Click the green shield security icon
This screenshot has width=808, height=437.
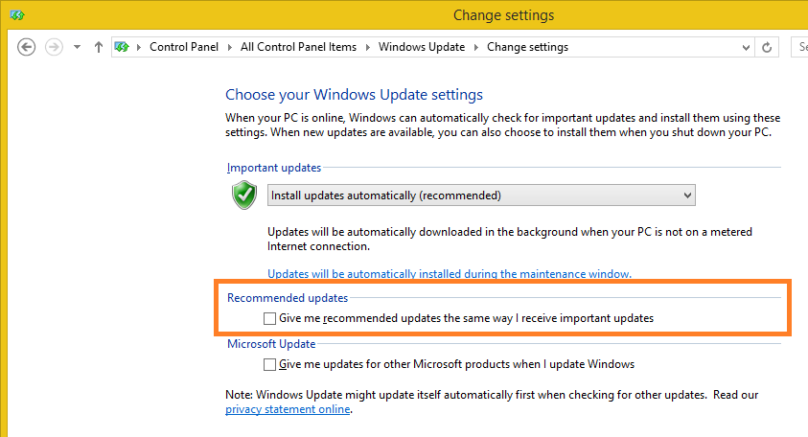click(x=244, y=195)
